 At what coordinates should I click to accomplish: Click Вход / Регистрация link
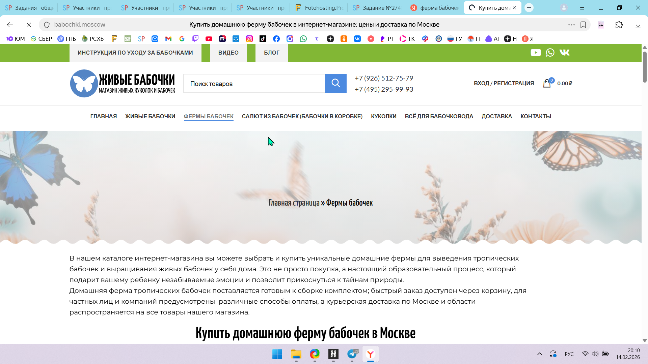[x=504, y=83]
